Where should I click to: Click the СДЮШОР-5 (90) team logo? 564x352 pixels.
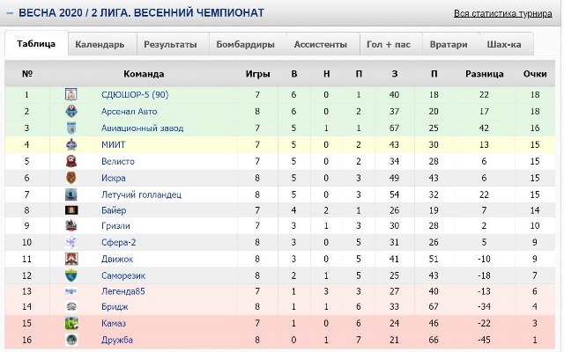click(x=71, y=94)
